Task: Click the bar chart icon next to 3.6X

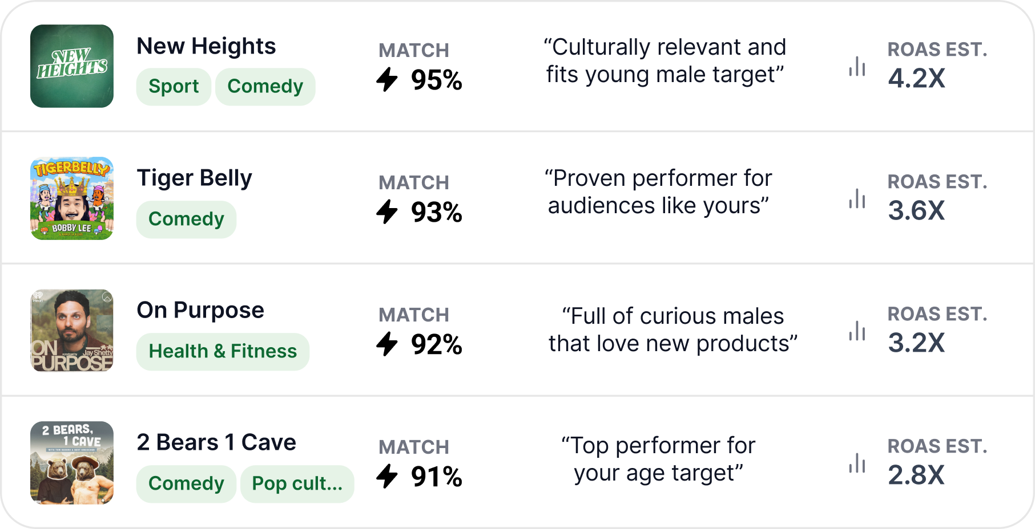Action: pyautogui.click(x=857, y=199)
